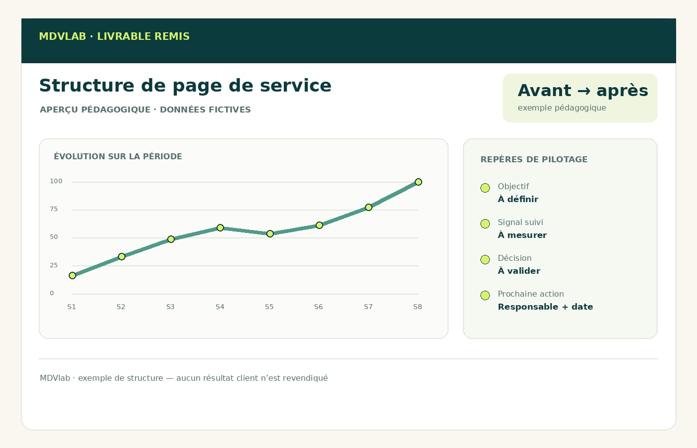The image size is (697, 448).
Task: Click the x-axis label S8
Action: click(x=417, y=307)
